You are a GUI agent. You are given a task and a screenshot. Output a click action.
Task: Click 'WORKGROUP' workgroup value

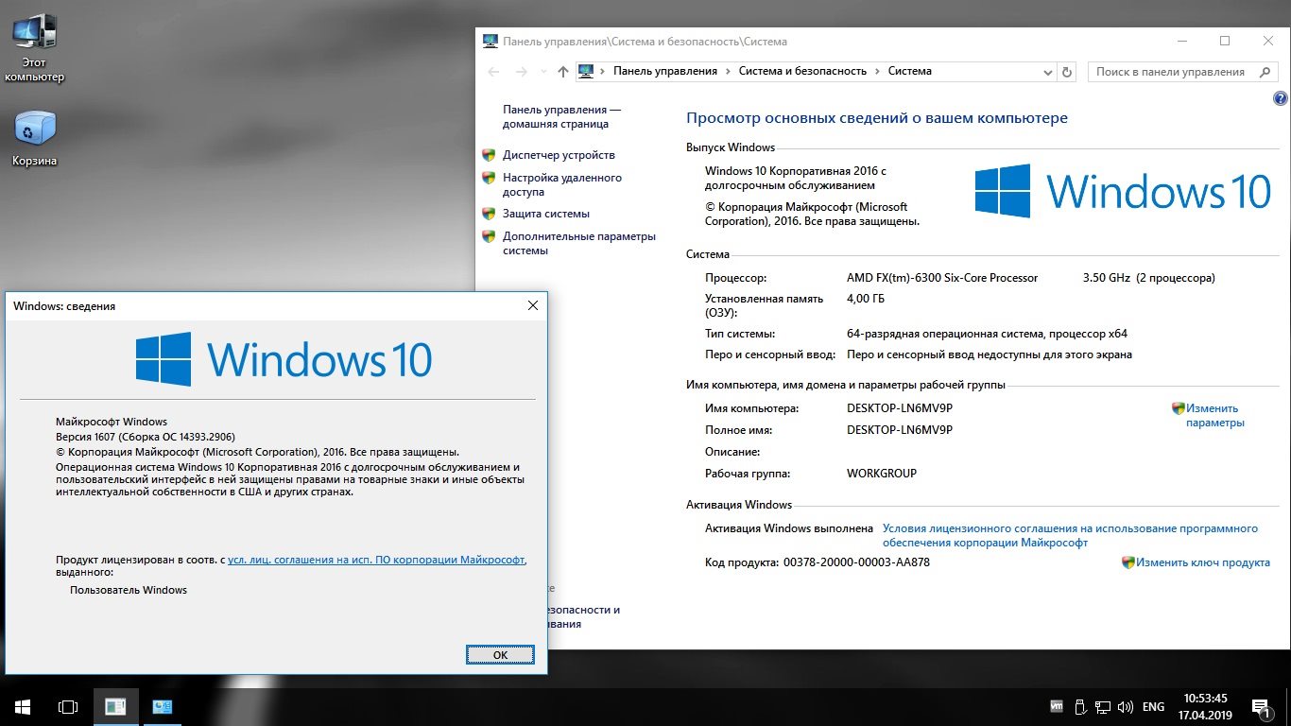[x=882, y=474]
